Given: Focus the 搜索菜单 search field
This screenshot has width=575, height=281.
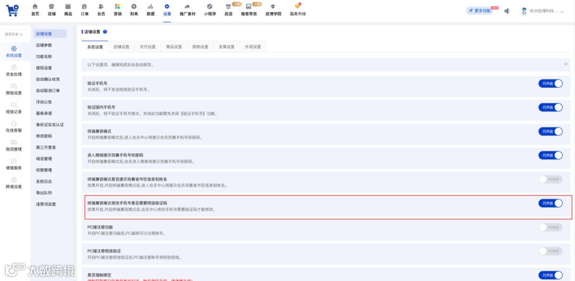Looking at the screenshot, I should (13, 35).
